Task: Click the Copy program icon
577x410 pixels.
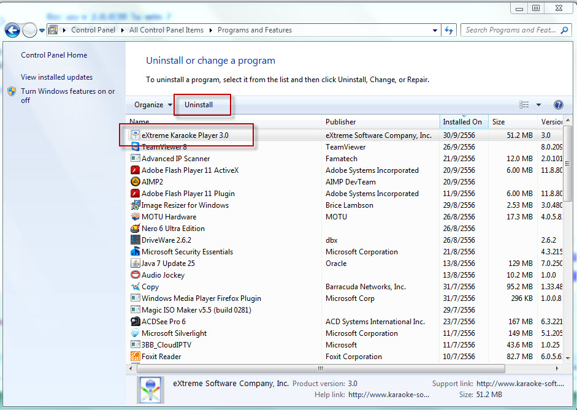Action: coord(136,286)
